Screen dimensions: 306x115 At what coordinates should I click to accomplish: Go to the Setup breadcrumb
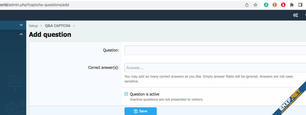tap(33, 26)
